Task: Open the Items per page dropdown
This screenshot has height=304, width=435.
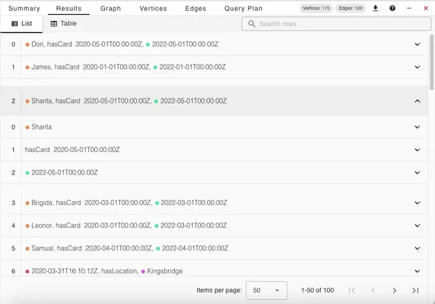Action: (266, 291)
